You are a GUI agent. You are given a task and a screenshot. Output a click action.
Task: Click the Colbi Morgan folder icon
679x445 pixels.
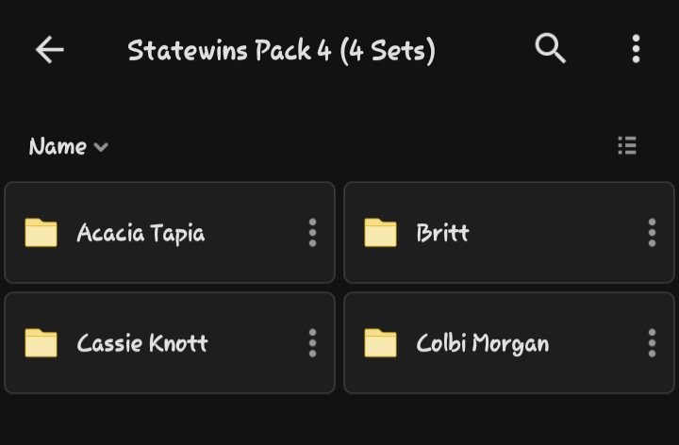380,343
